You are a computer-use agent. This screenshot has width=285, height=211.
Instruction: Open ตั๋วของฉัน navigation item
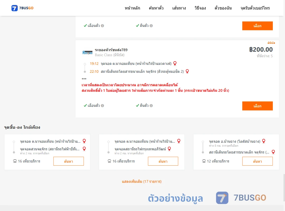(x=223, y=8)
